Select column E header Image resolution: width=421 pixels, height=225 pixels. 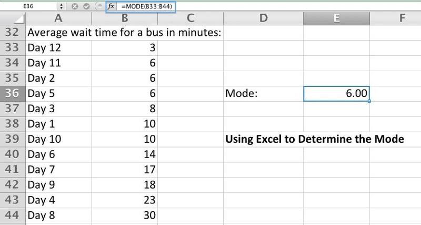tap(336, 18)
